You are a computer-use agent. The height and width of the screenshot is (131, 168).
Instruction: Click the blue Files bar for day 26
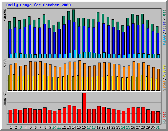(x=133, y=39)
